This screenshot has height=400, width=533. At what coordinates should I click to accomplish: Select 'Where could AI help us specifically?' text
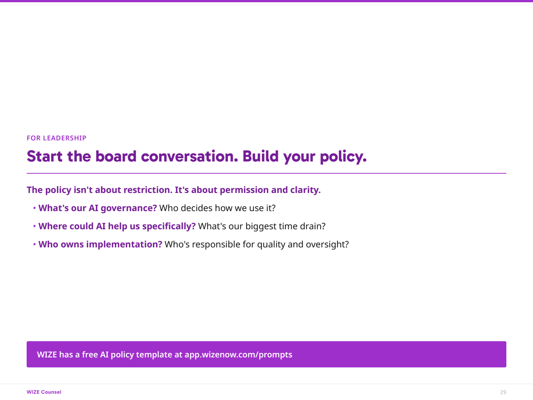pyautogui.click(x=117, y=226)
